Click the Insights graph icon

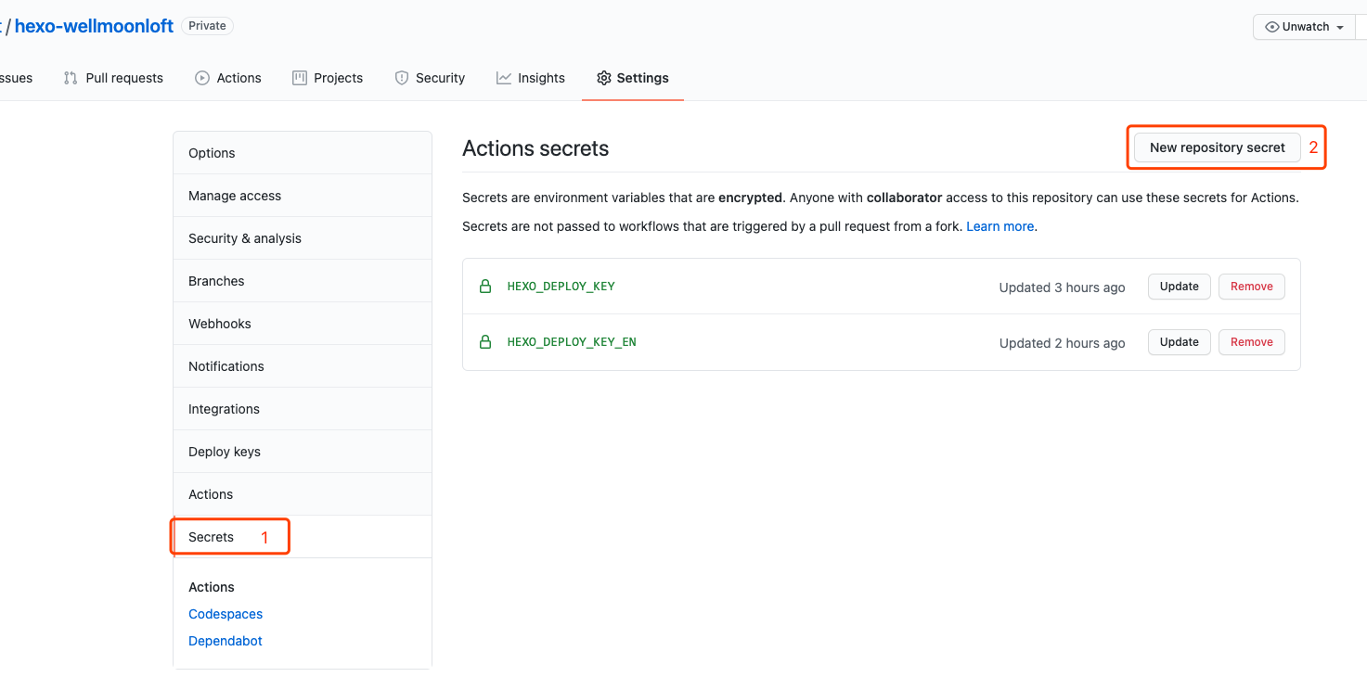504,78
